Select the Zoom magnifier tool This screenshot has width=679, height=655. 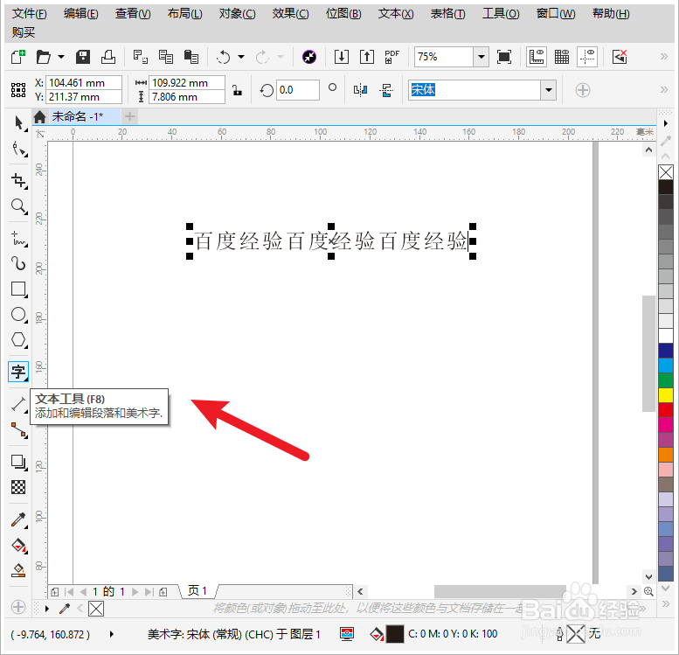18,206
